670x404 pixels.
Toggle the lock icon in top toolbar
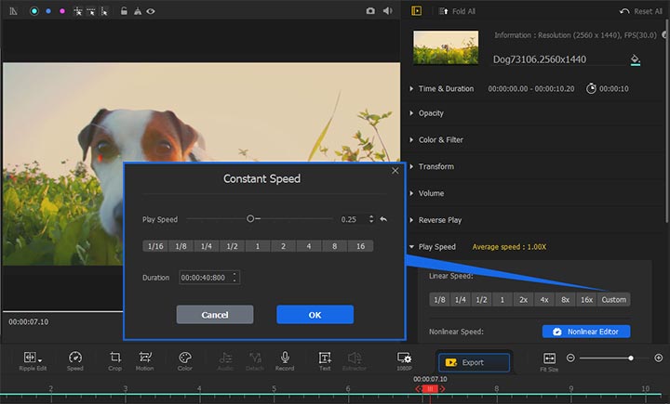[123, 11]
